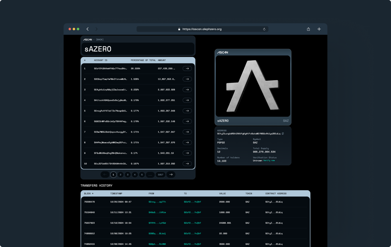This screenshot has width=391, height=247.
Task: Open the arrow for holder rank 5
Action: pos(187,111)
